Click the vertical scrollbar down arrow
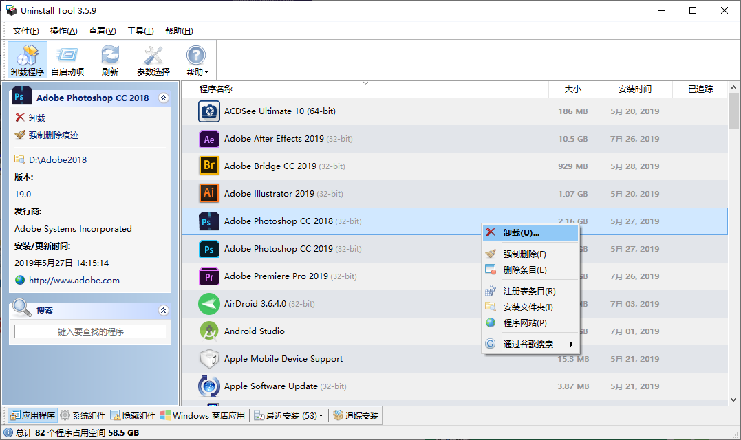This screenshot has height=440, width=741. [733, 399]
